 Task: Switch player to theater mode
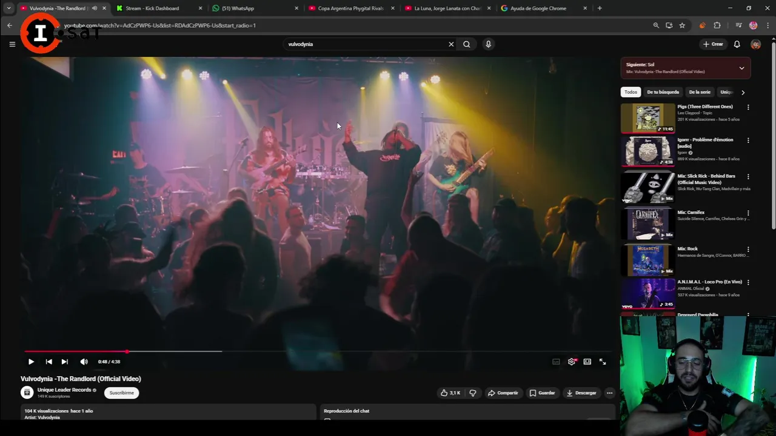(x=587, y=362)
